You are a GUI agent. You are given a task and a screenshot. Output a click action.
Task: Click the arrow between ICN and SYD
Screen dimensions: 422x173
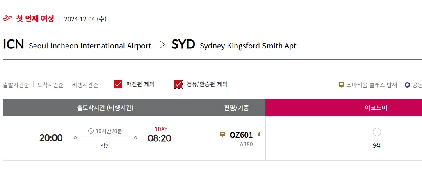162,45
